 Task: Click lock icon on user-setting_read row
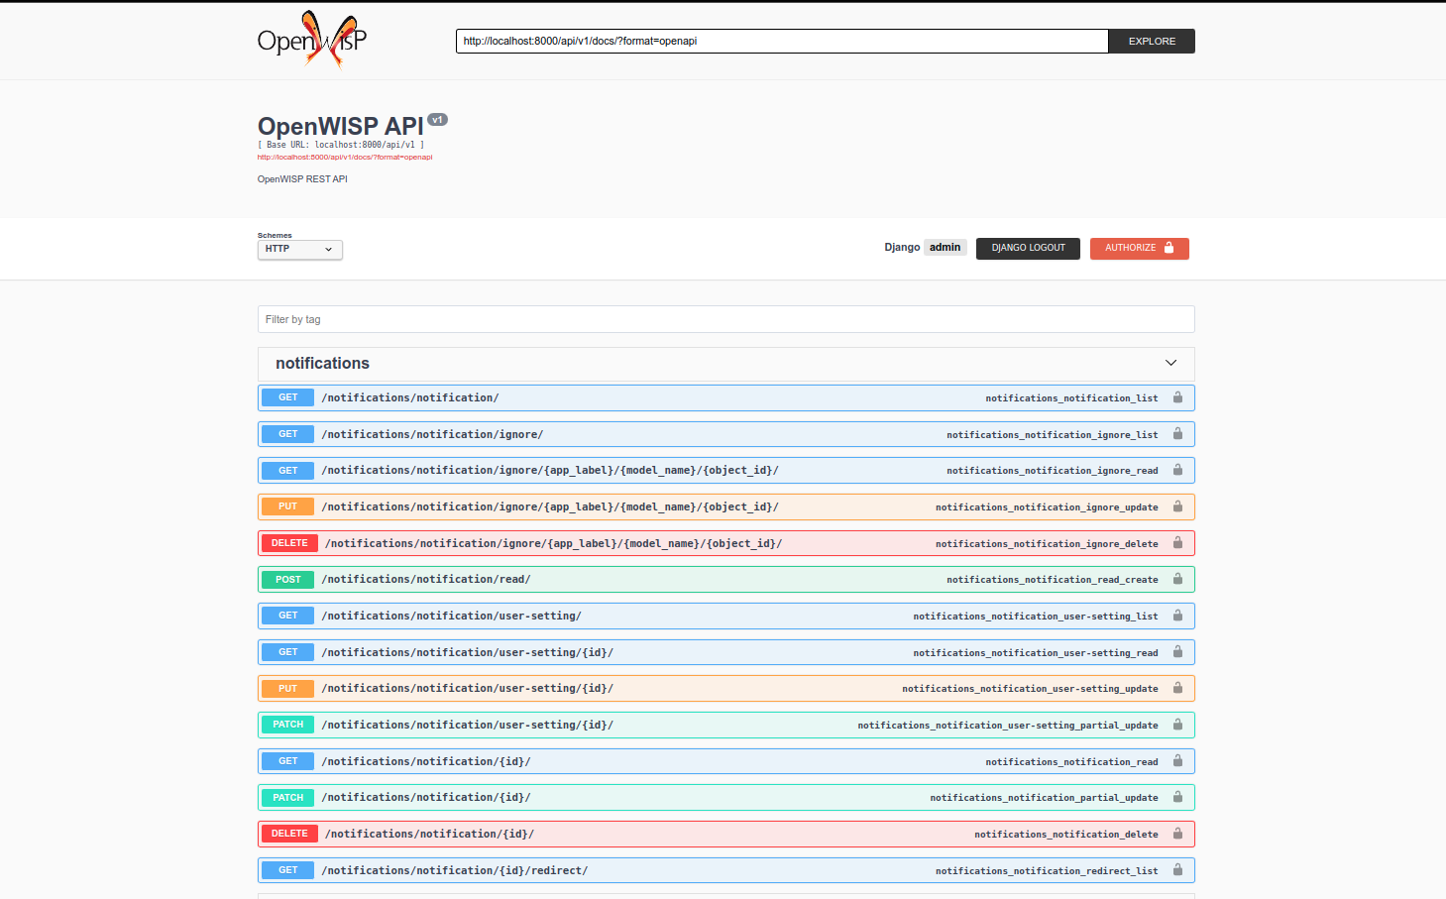click(x=1177, y=652)
